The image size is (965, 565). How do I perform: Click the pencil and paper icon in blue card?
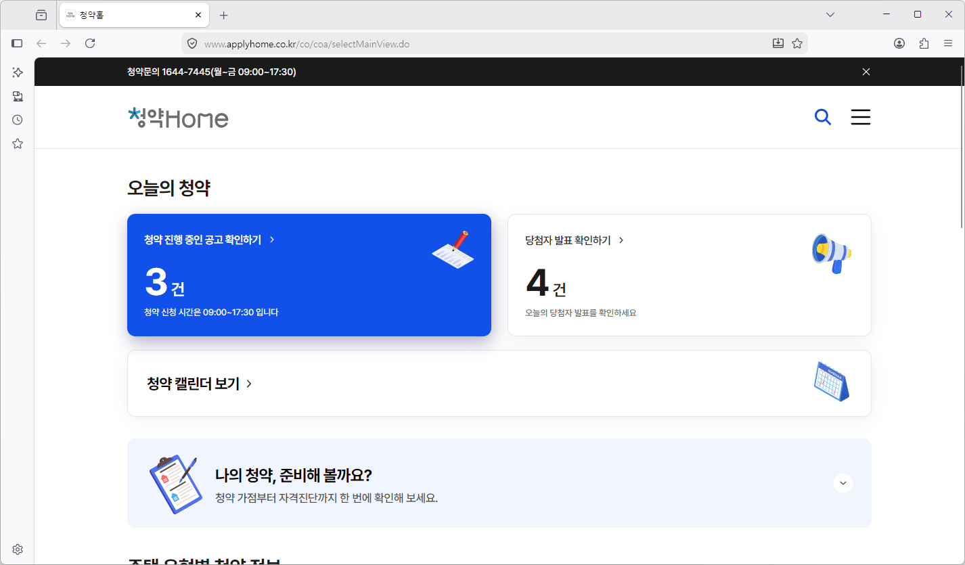pyautogui.click(x=453, y=250)
